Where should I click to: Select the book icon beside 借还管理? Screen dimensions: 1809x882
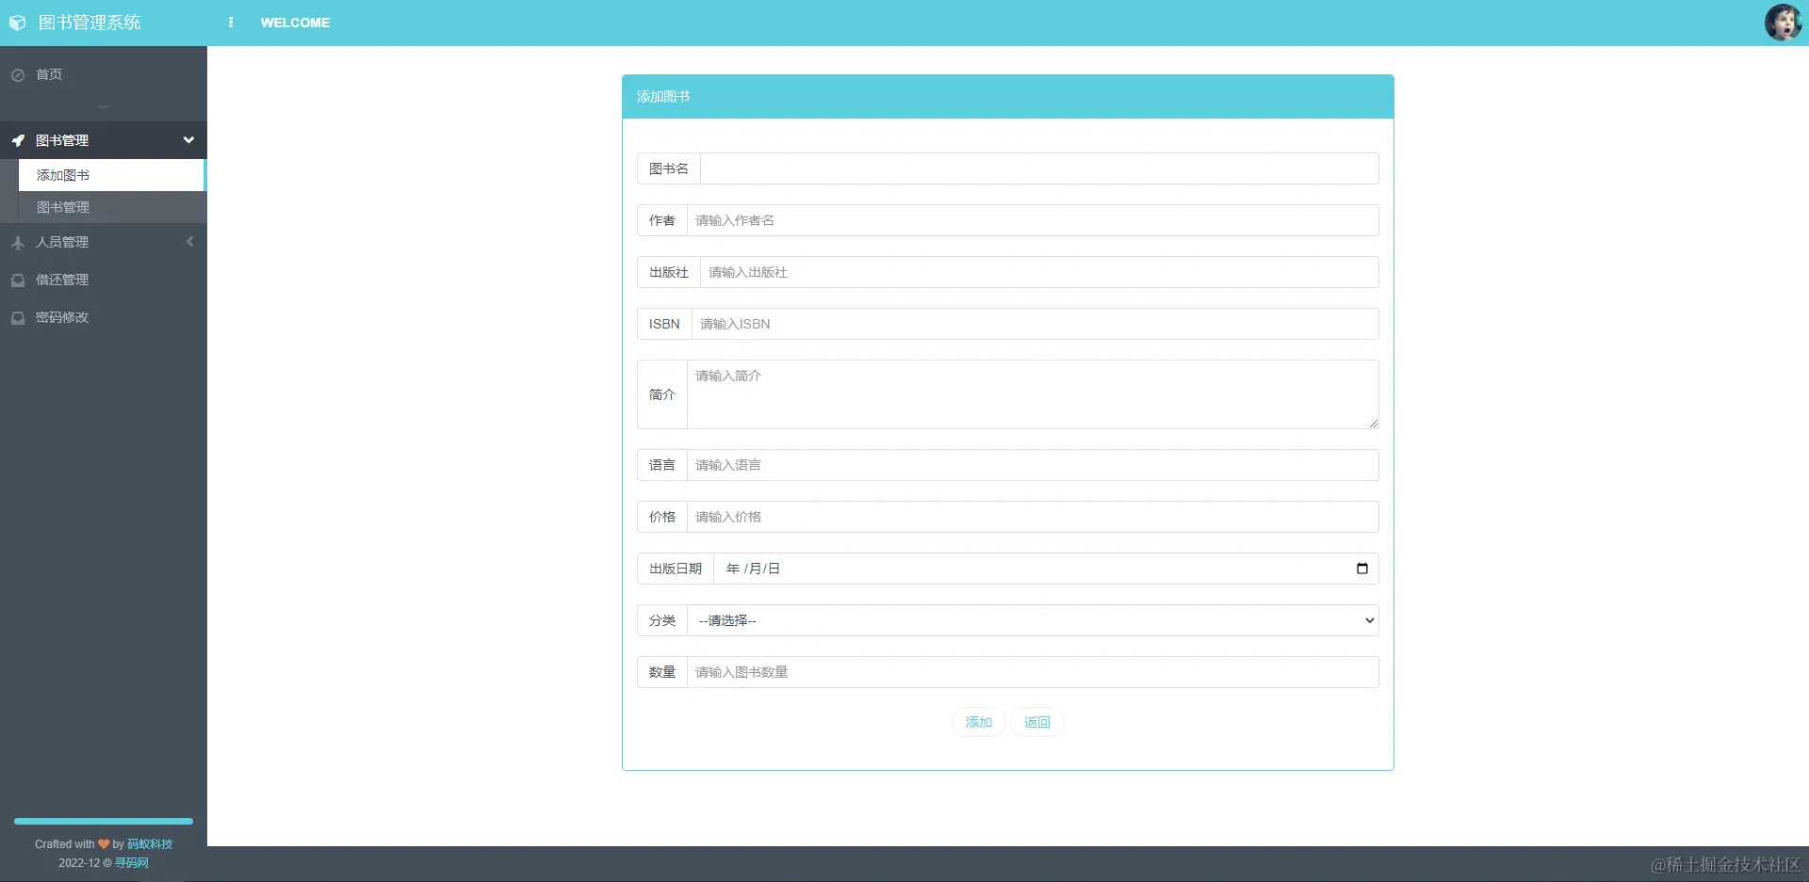[17, 280]
